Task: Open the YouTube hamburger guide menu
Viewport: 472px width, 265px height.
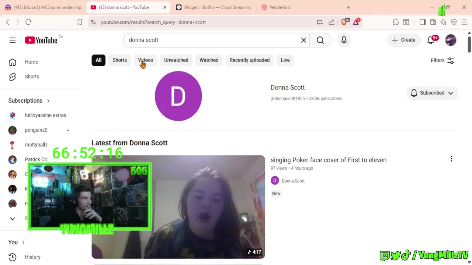Action: [x=13, y=40]
